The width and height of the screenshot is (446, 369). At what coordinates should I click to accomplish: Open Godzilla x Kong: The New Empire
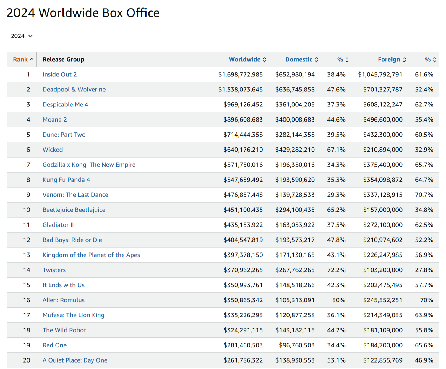coord(89,165)
